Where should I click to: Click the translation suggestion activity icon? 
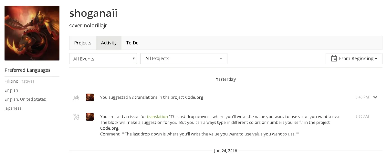point(76,97)
